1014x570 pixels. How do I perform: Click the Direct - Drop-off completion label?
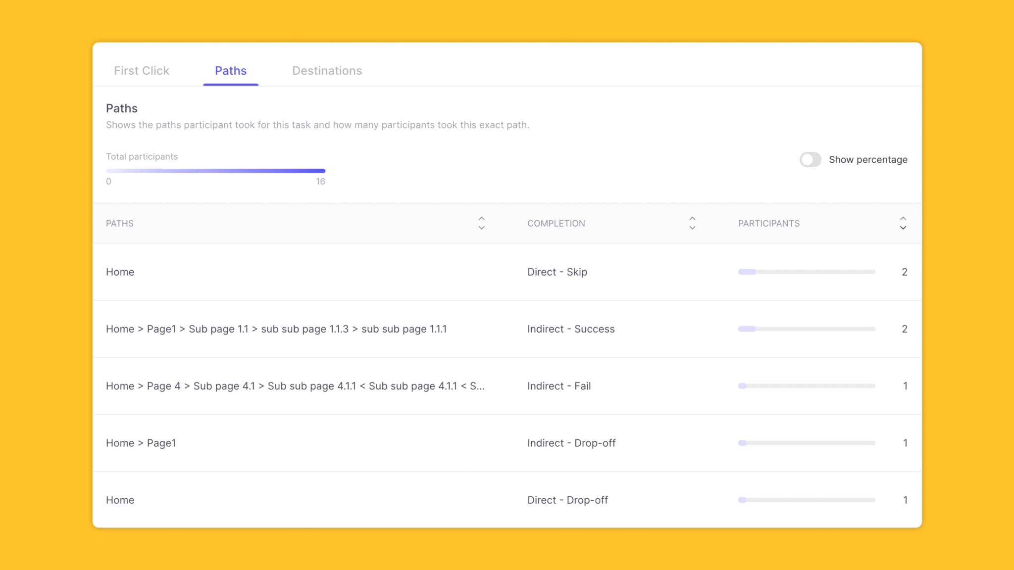(x=567, y=500)
